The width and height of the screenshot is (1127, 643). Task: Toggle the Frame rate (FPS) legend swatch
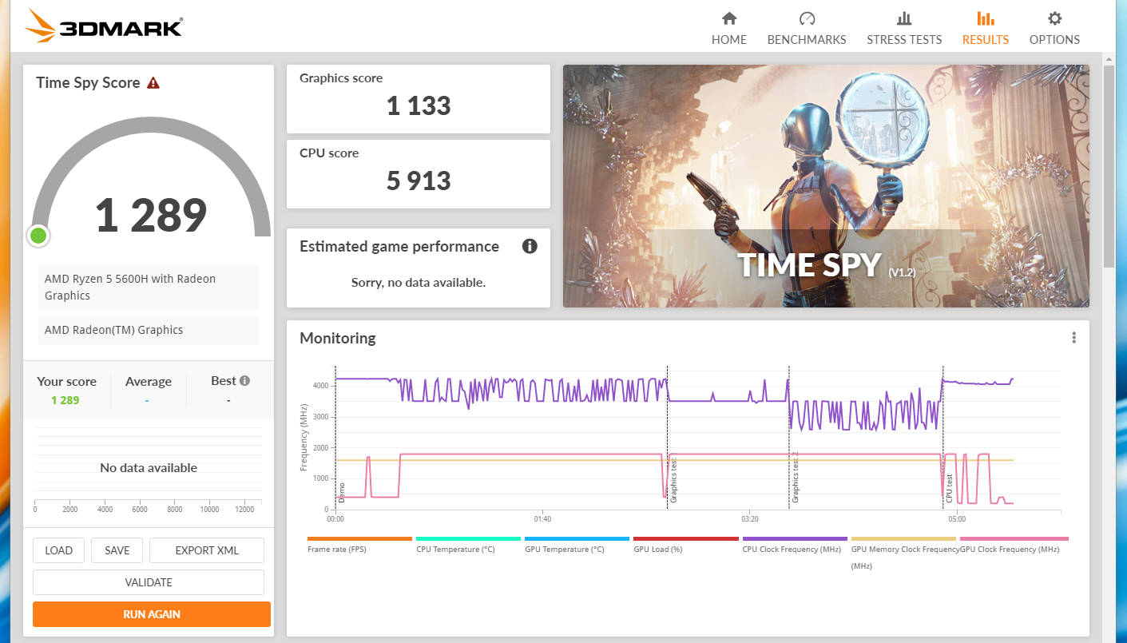(359, 539)
